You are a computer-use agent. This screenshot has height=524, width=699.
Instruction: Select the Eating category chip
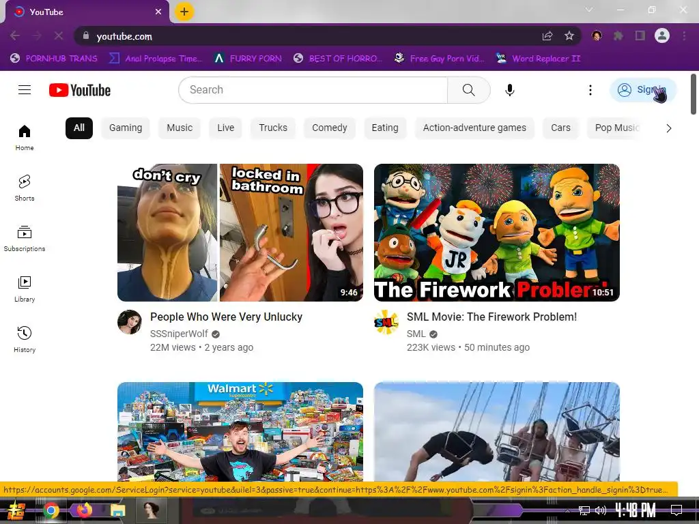point(385,128)
